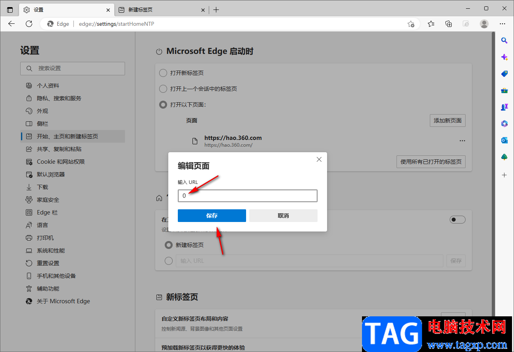The height and width of the screenshot is (352, 514).
Task: Toggle the home button switch
Action: click(457, 220)
